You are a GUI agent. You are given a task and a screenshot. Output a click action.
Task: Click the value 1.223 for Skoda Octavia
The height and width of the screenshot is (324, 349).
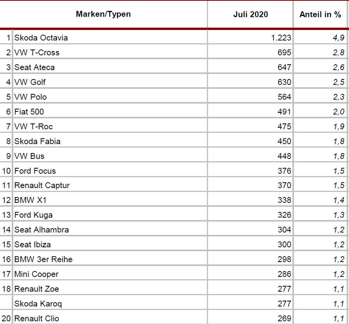click(281, 38)
